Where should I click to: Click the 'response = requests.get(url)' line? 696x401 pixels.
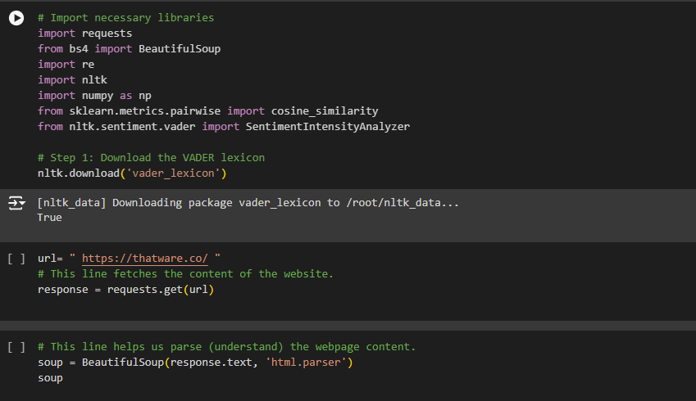(x=125, y=290)
